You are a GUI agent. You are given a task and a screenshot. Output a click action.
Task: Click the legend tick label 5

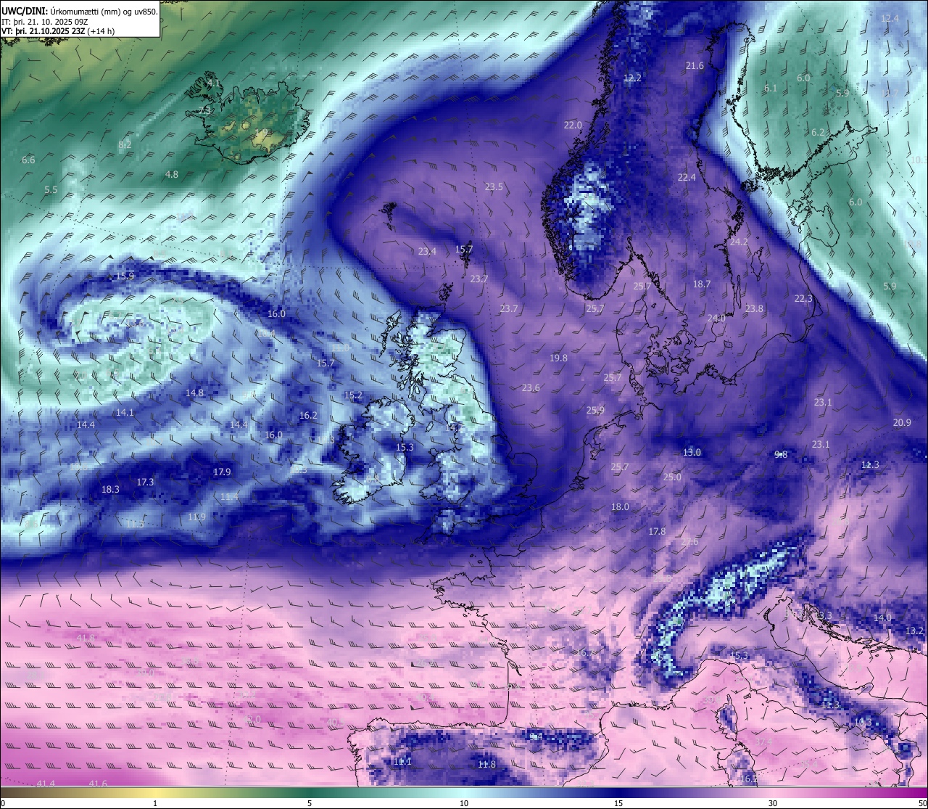coord(310,803)
